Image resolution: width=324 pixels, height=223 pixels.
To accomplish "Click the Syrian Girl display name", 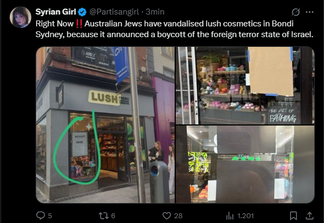I will pyautogui.click(x=56, y=12).
